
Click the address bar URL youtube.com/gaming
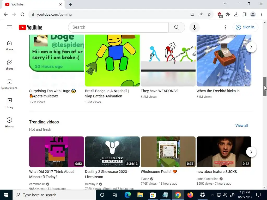pyautogui.click(x=54, y=15)
